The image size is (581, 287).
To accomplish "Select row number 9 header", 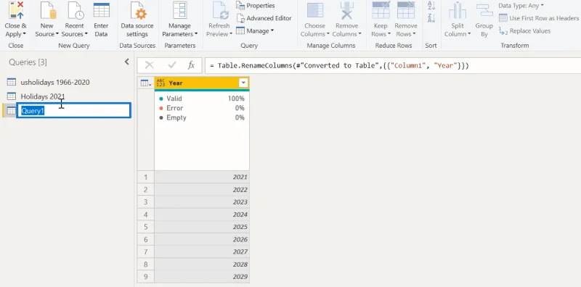I will tap(146, 277).
